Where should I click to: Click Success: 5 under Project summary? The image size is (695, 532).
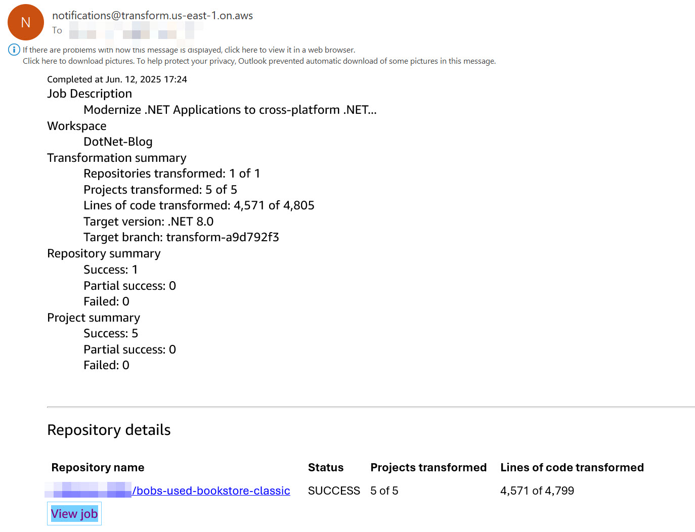coord(111,333)
